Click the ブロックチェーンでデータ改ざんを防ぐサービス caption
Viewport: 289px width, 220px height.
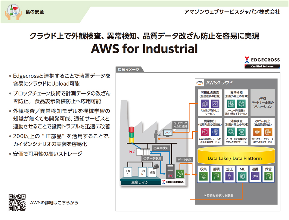click(263, 140)
